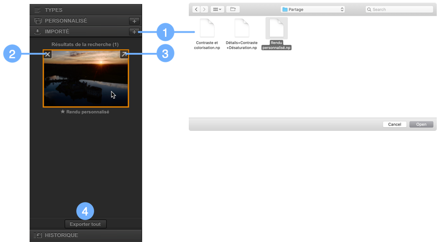Click the plus button beside PERSONNALISÉ

tap(135, 21)
